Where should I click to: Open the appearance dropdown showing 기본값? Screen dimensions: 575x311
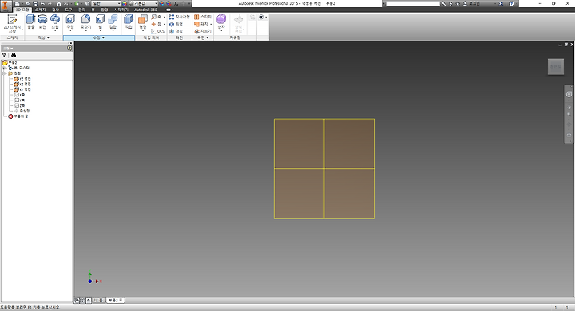[x=143, y=3]
